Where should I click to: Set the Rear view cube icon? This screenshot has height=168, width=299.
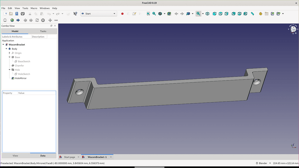(234, 14)
